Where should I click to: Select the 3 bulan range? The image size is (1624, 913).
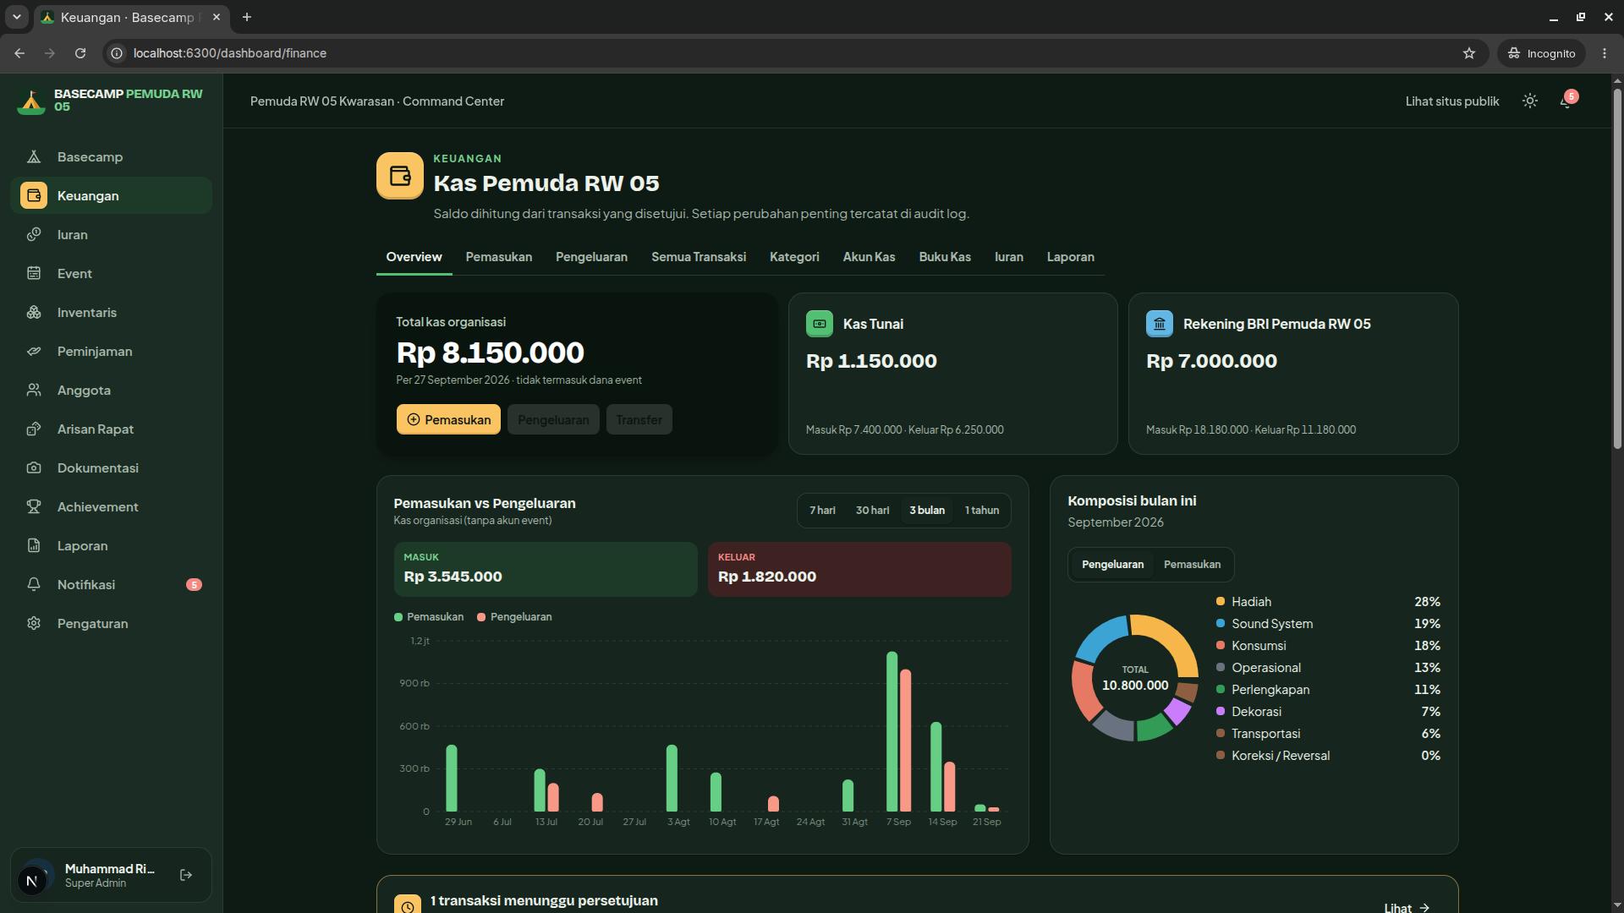pyautogui.click(x=927, y=511)
